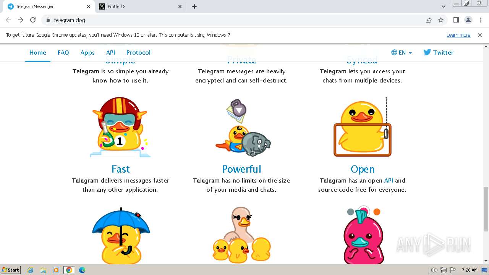This screenshot has width=489, height=275.
Task: Open the Chrome side panel icon
Action: click(456, 20)
